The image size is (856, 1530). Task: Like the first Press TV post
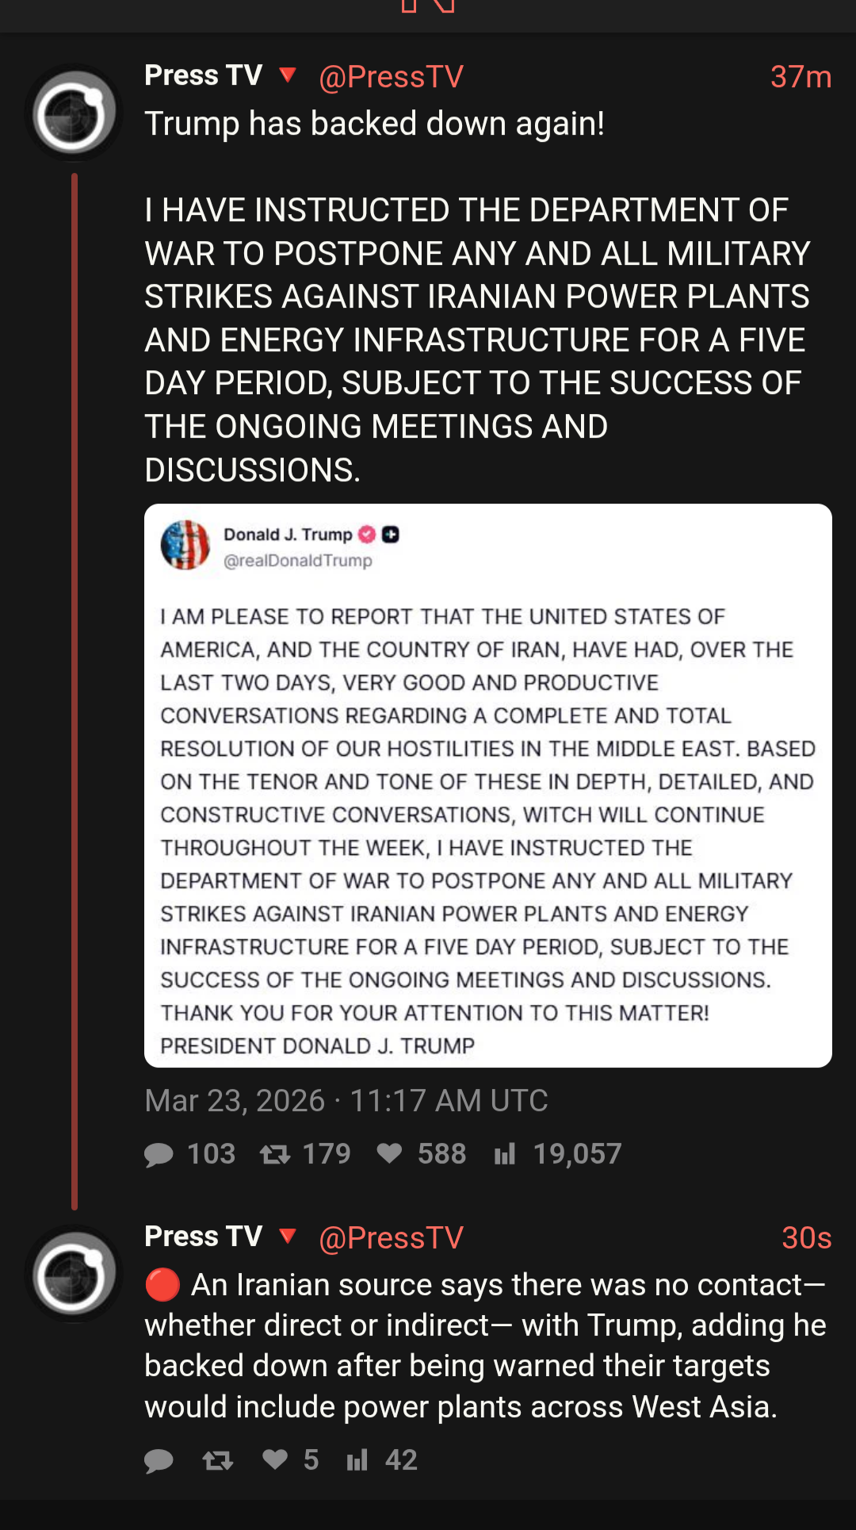click(389, 1153)
